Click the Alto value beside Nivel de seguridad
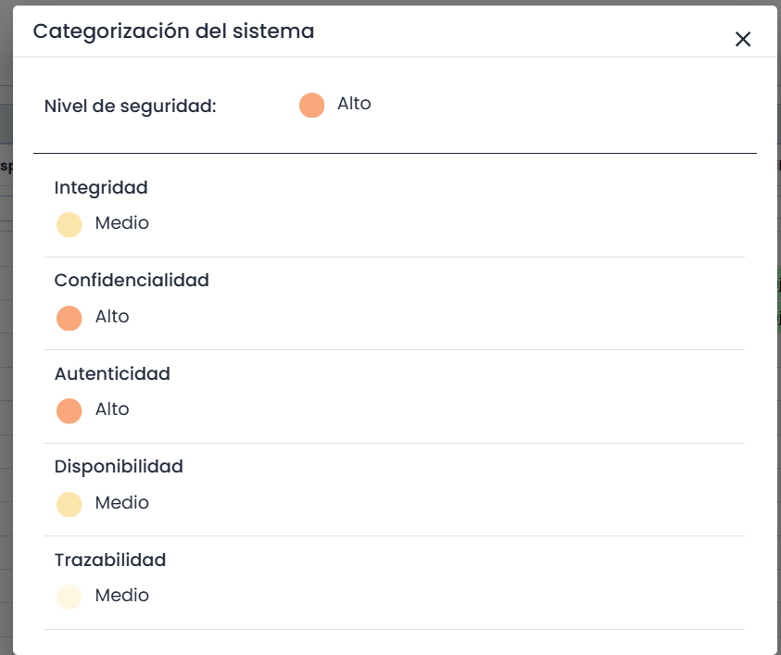 [x=354, y=104]
